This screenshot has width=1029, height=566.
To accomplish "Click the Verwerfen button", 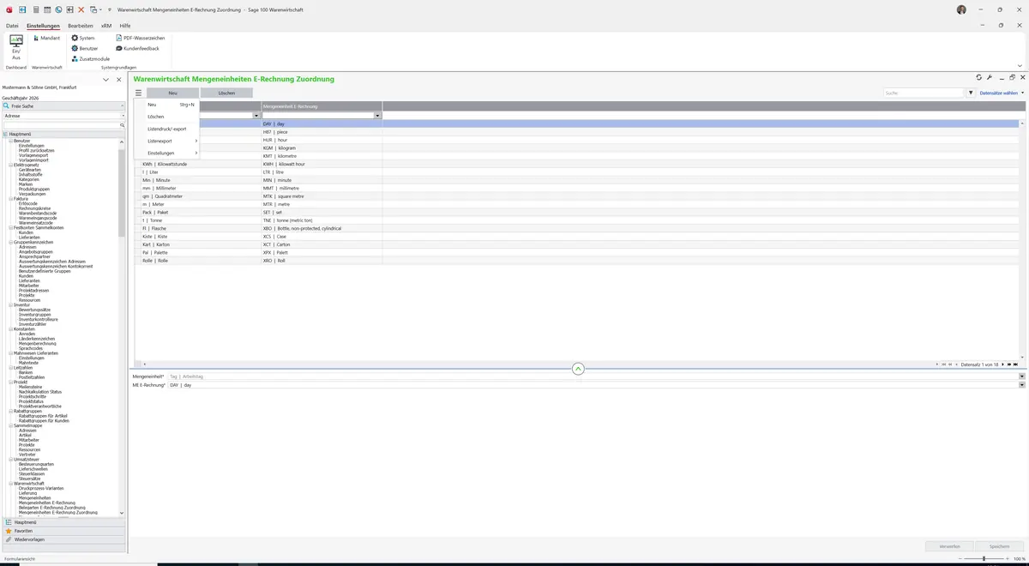I will coord(950,545).
